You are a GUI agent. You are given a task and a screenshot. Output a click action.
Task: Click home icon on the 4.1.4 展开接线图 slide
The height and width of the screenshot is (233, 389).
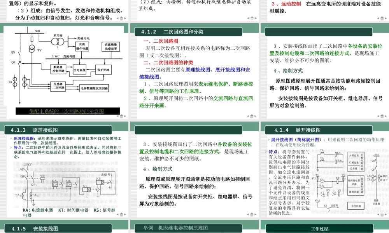click(x=382, y=214)
